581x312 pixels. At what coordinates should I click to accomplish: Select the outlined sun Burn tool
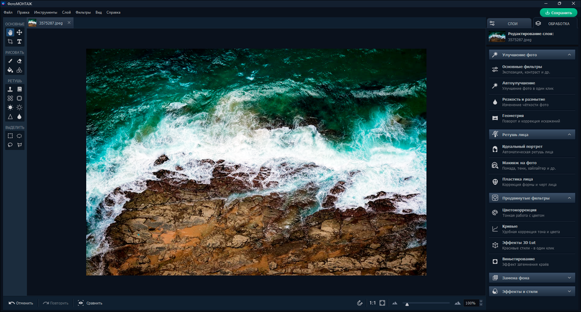click(19, 108)
